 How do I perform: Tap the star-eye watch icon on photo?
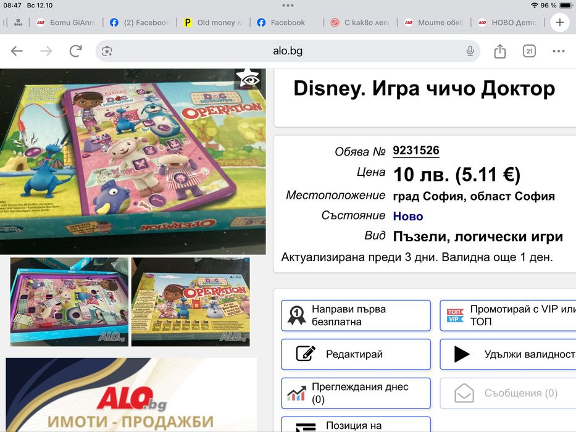click(248, 78)
